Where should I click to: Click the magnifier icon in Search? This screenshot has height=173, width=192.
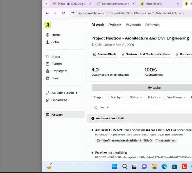tap(96, 107)
